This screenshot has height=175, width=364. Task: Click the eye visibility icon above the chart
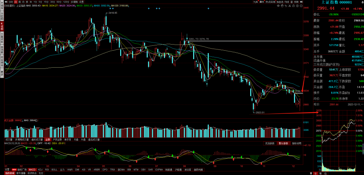point(278,6)
